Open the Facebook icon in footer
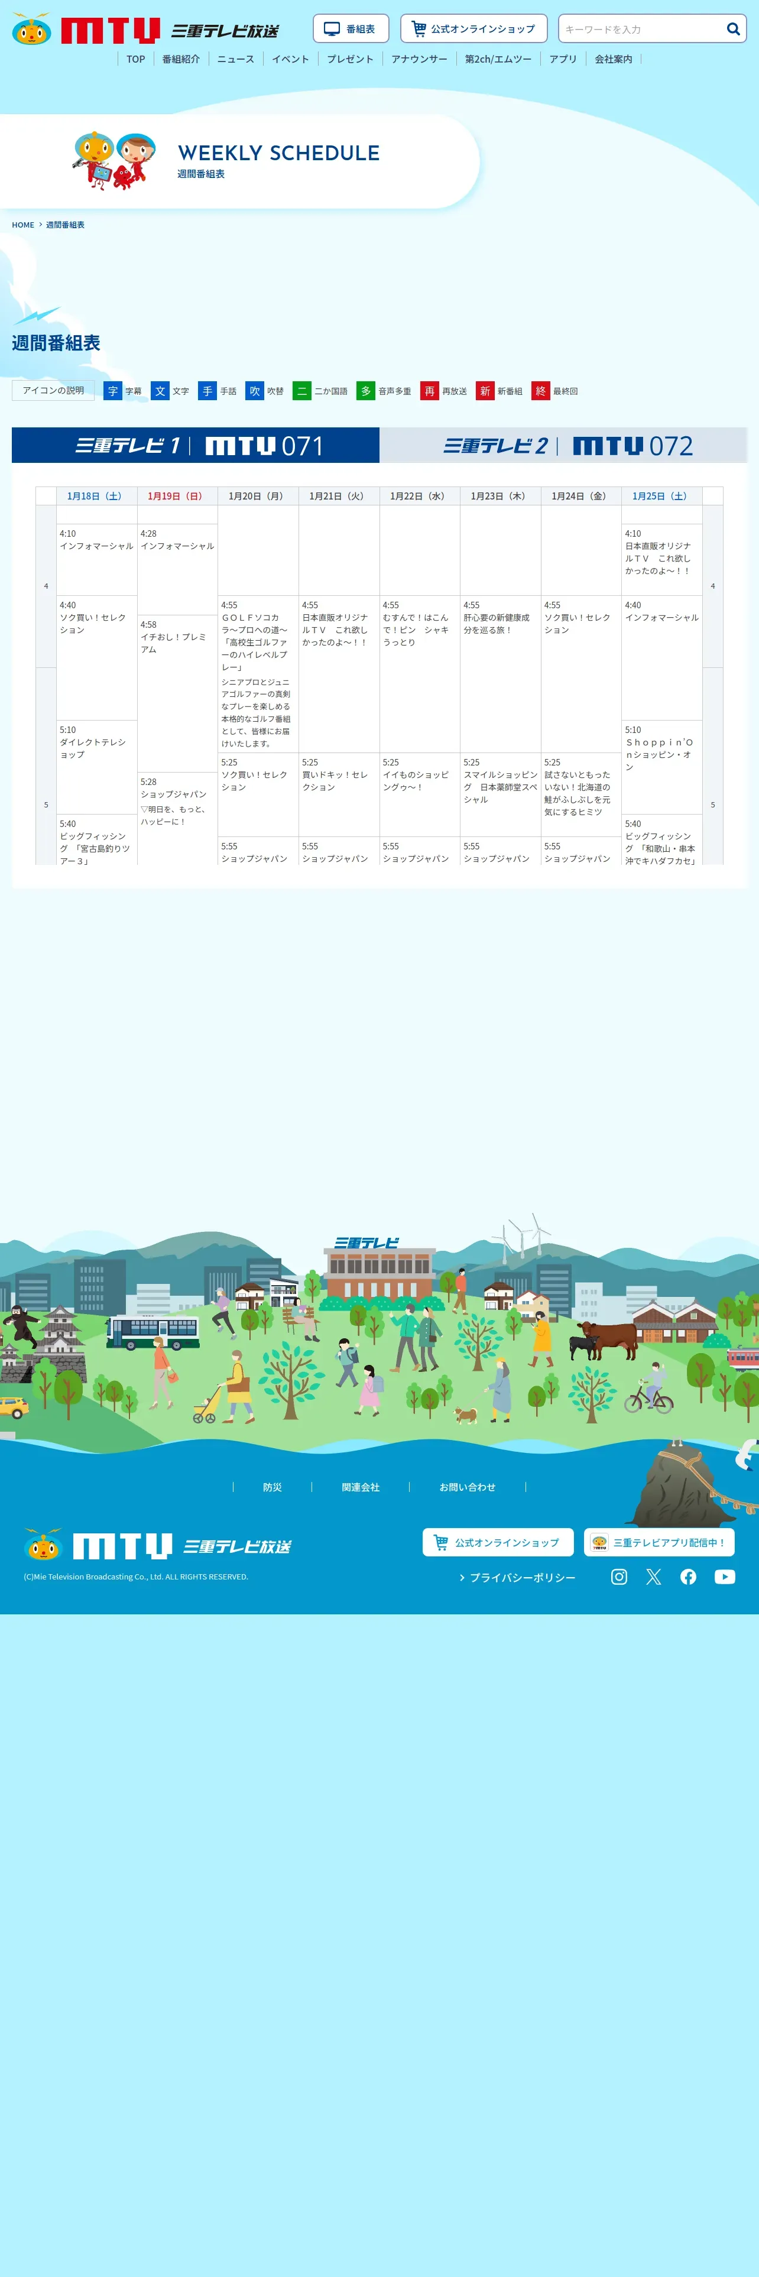The image size is (759, 2277). tap(688, 1577)
